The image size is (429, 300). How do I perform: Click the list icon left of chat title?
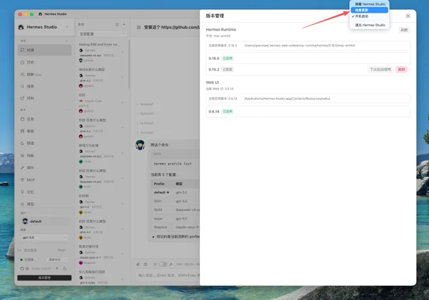(x=139, y=27)
